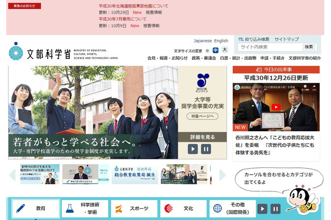The width and height of the screenshot is (331, 220).
Task: Pause the main banner slideshow
Action: (x=206, y=149)
